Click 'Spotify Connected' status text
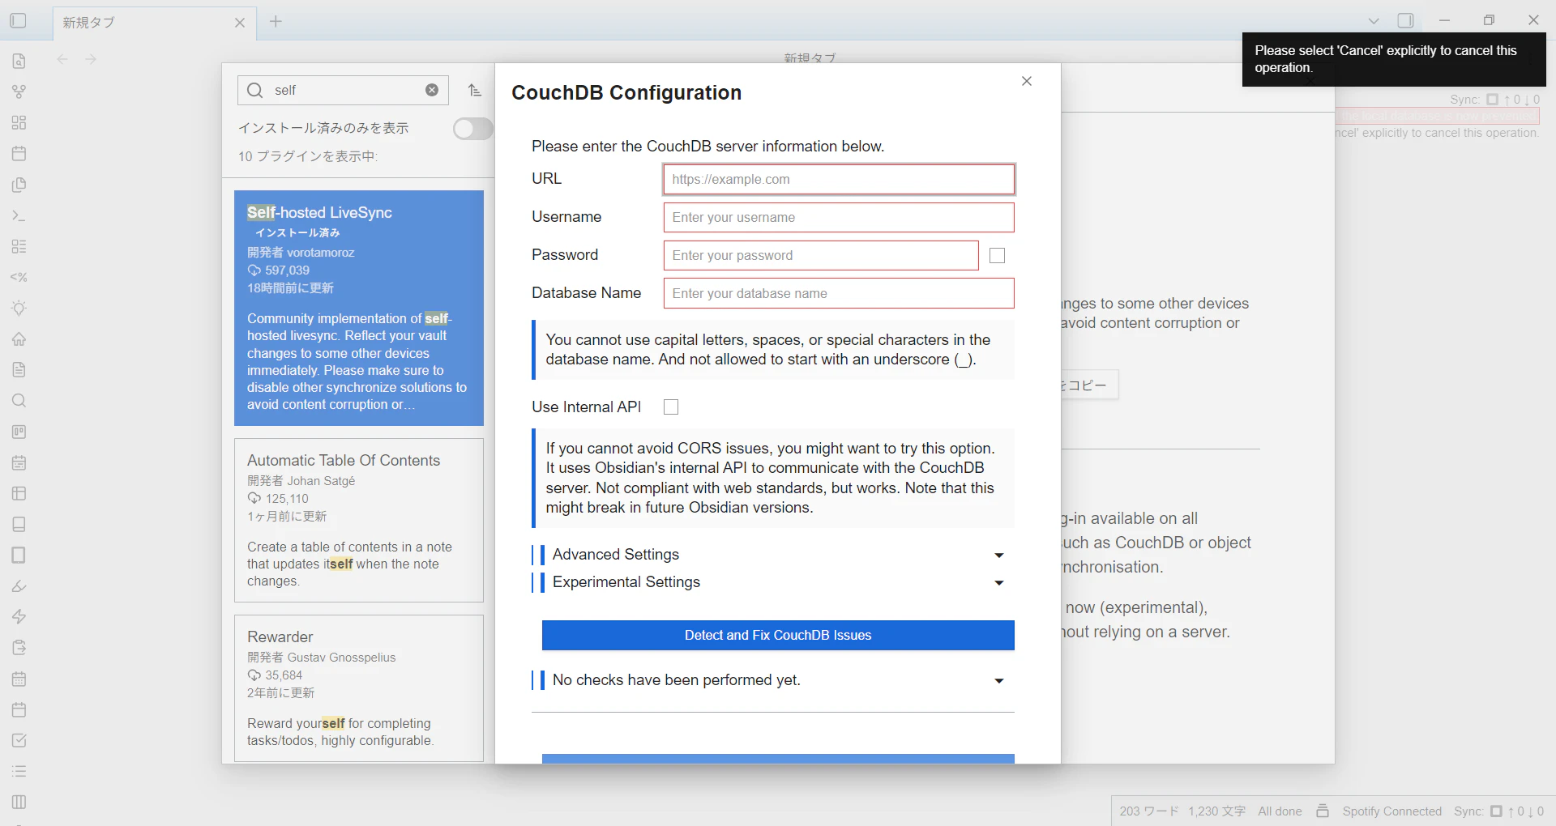Viewport: 1556px width, 826px height. point(1391,811)
